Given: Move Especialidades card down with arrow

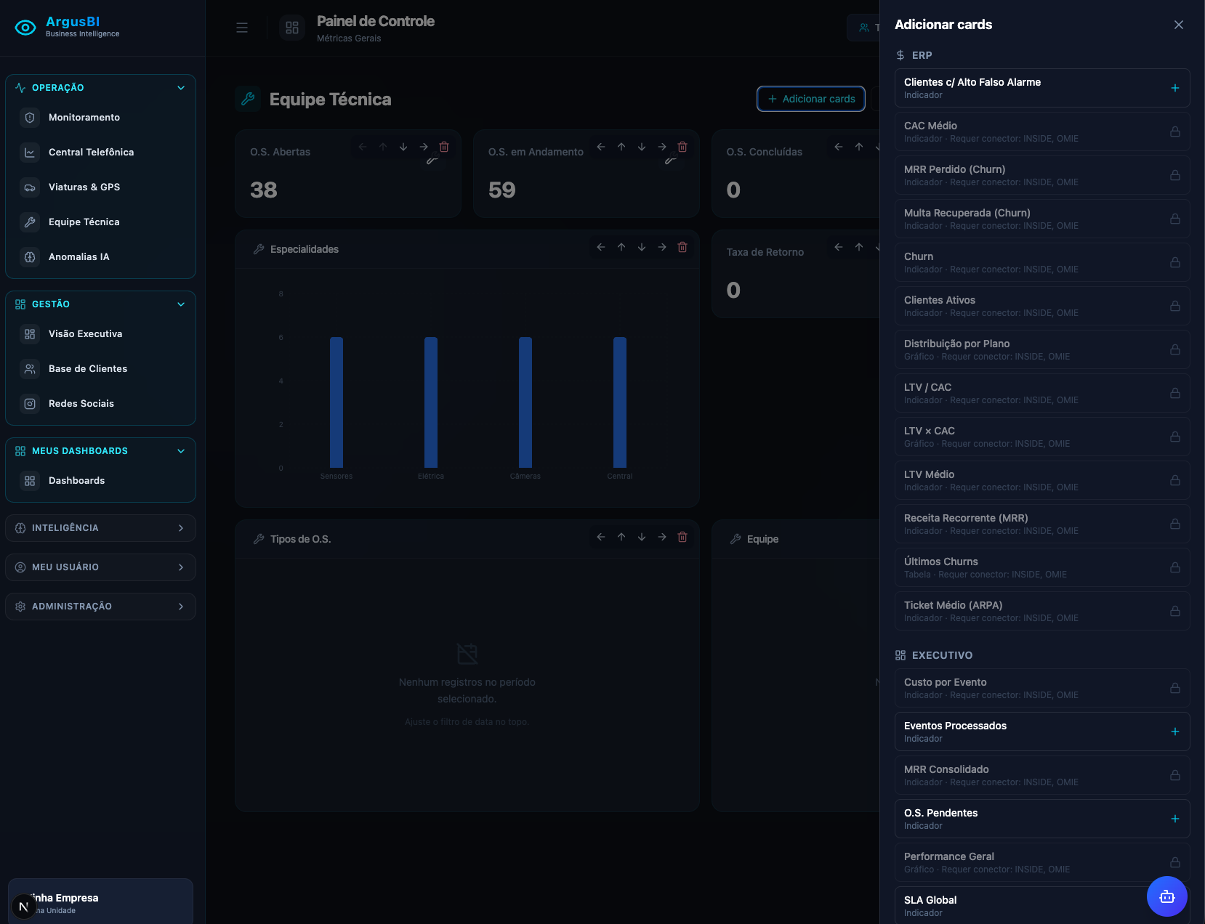Looking at the screenshot, I should tap(642, 247).
